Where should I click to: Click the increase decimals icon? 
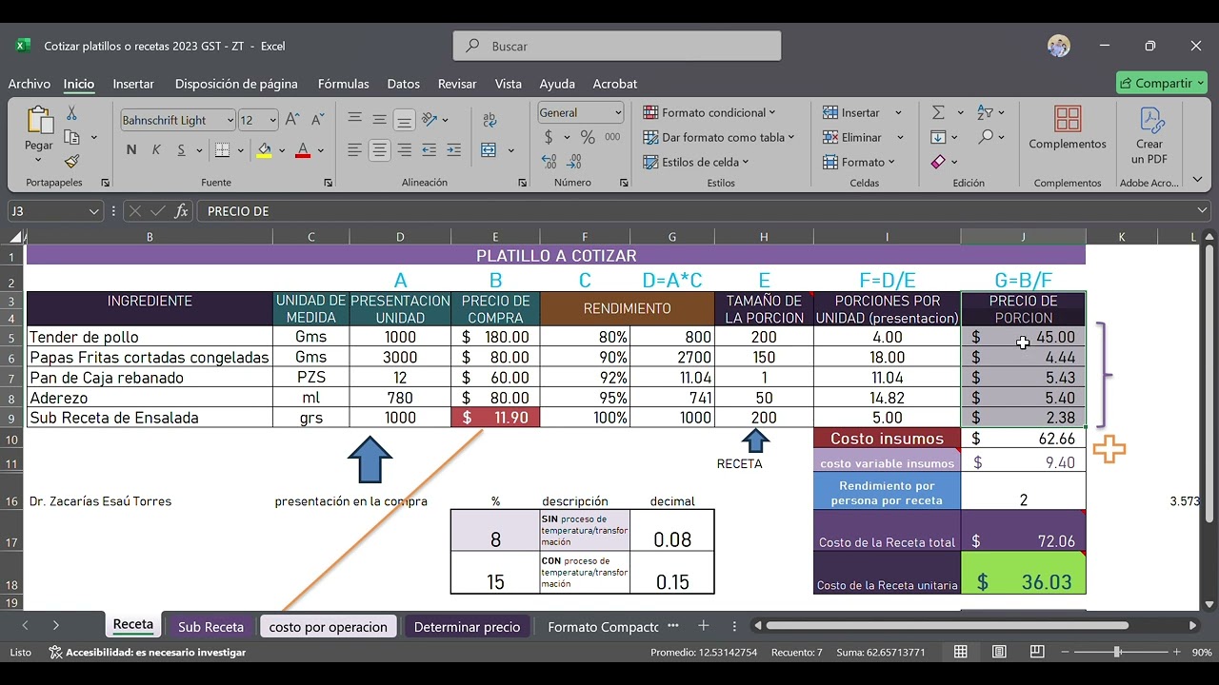click(x=550, y=161)
